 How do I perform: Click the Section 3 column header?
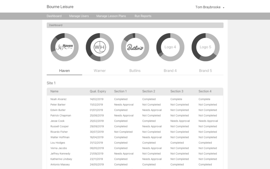177,91
